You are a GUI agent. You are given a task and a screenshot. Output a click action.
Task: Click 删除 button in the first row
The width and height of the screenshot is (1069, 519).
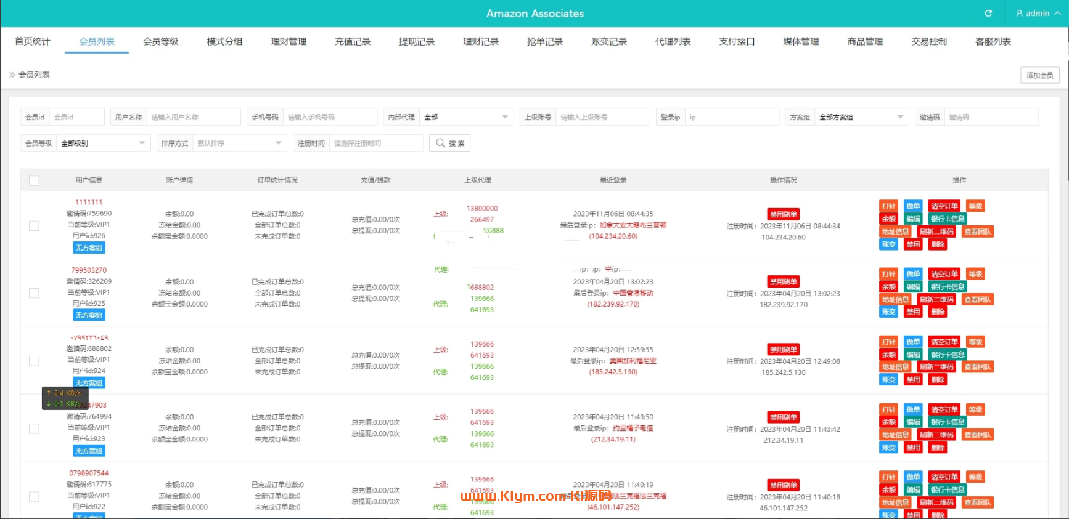pyautogui.click(x=938, y=244)
